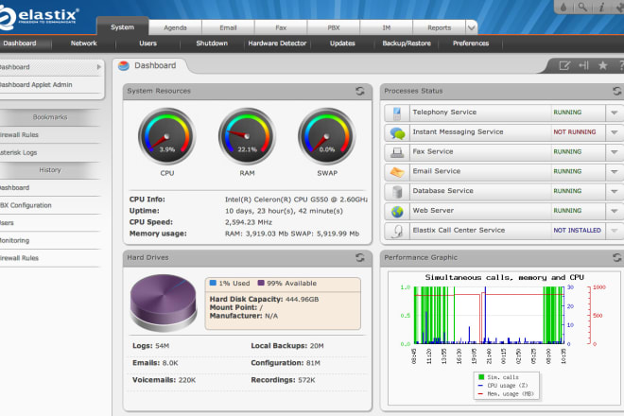The width and height of the screenshot is (624, 416).
Task: Click the RAM gauge
Action: point(247,136)
